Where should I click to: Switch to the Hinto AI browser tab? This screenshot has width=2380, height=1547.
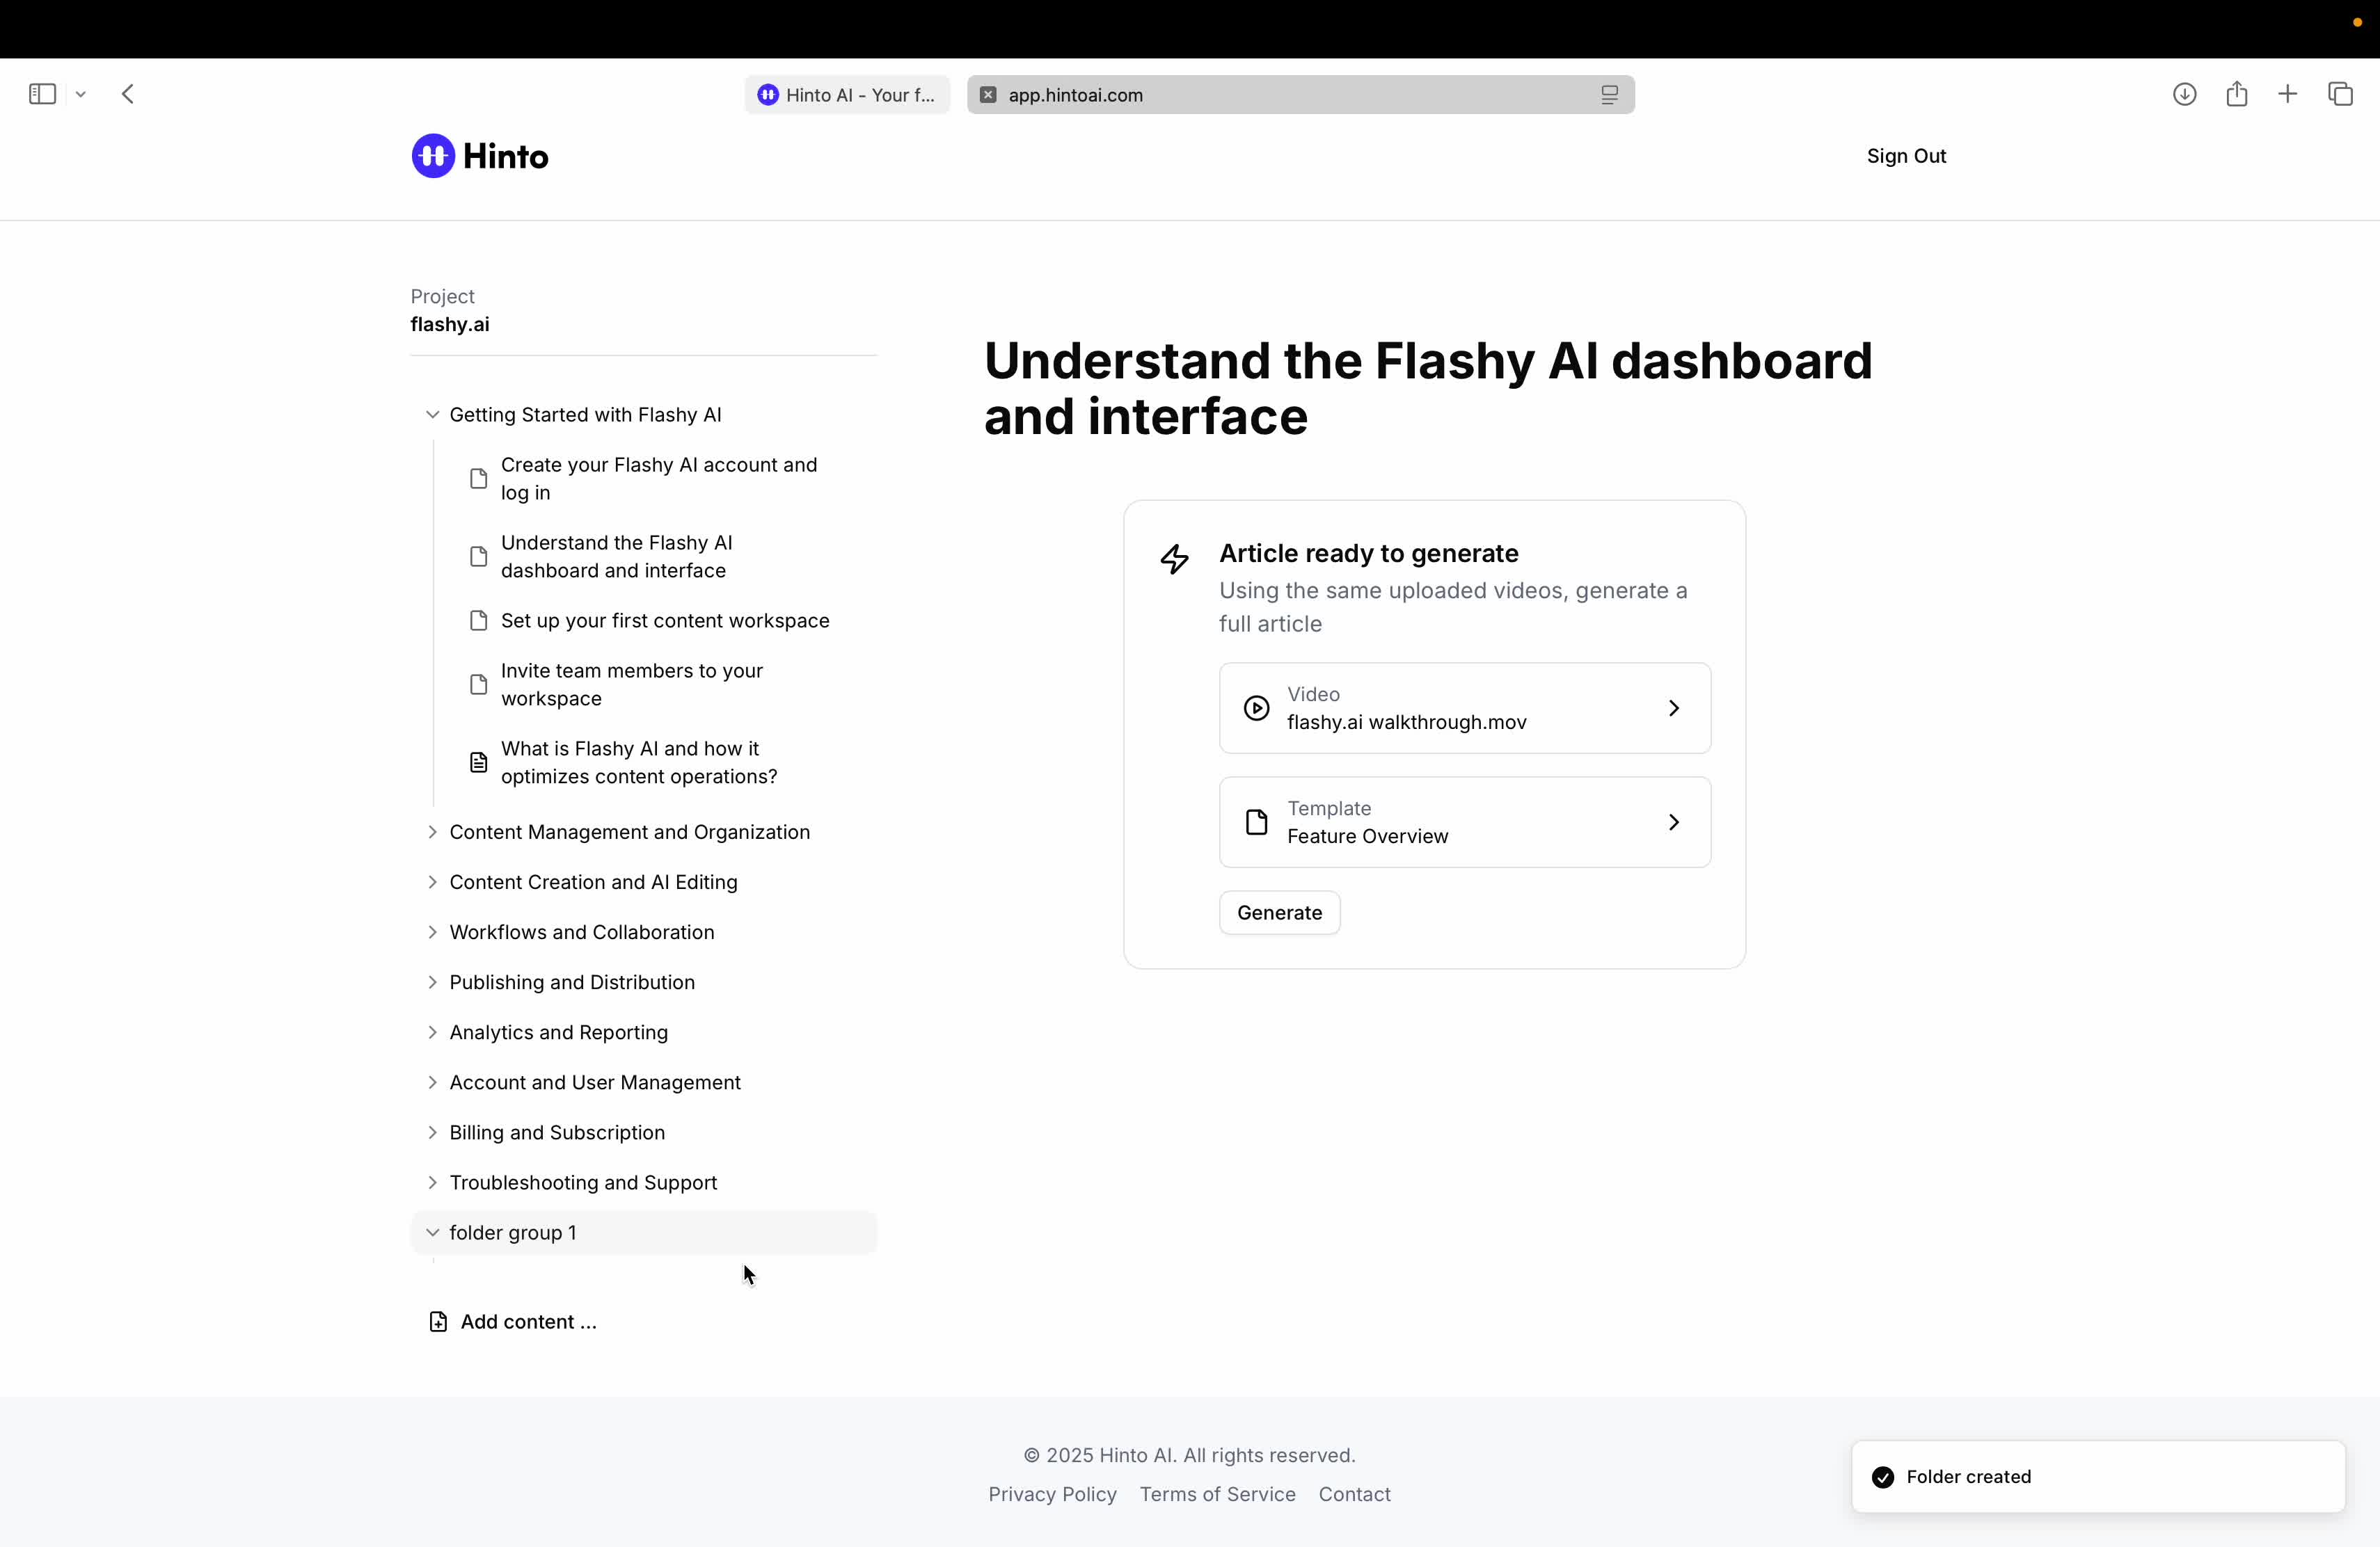click(847, 95)
